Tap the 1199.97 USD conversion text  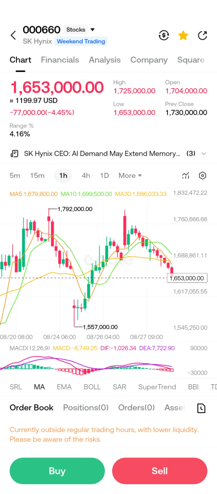[34, 101]
